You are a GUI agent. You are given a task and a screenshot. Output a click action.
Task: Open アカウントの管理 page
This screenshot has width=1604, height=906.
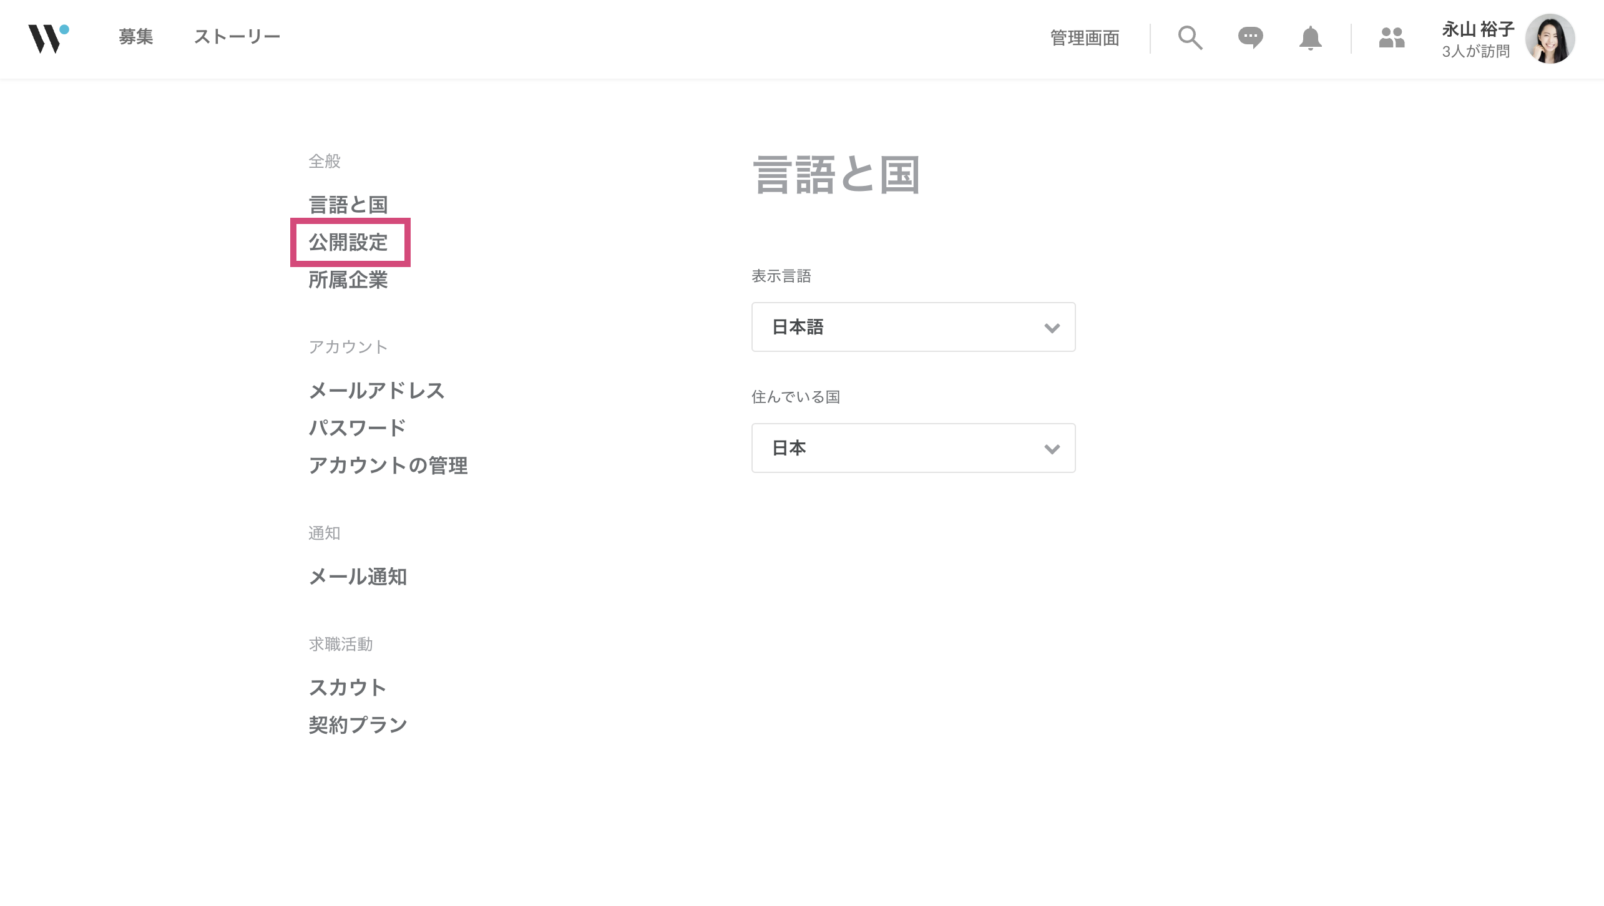point(388,465)
